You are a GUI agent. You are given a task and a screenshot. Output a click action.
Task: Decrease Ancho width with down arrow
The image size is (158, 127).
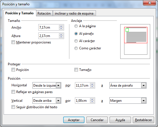point(61,29)
